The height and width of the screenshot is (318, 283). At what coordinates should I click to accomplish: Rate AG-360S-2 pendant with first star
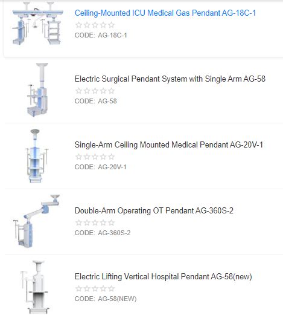[78, 223]
